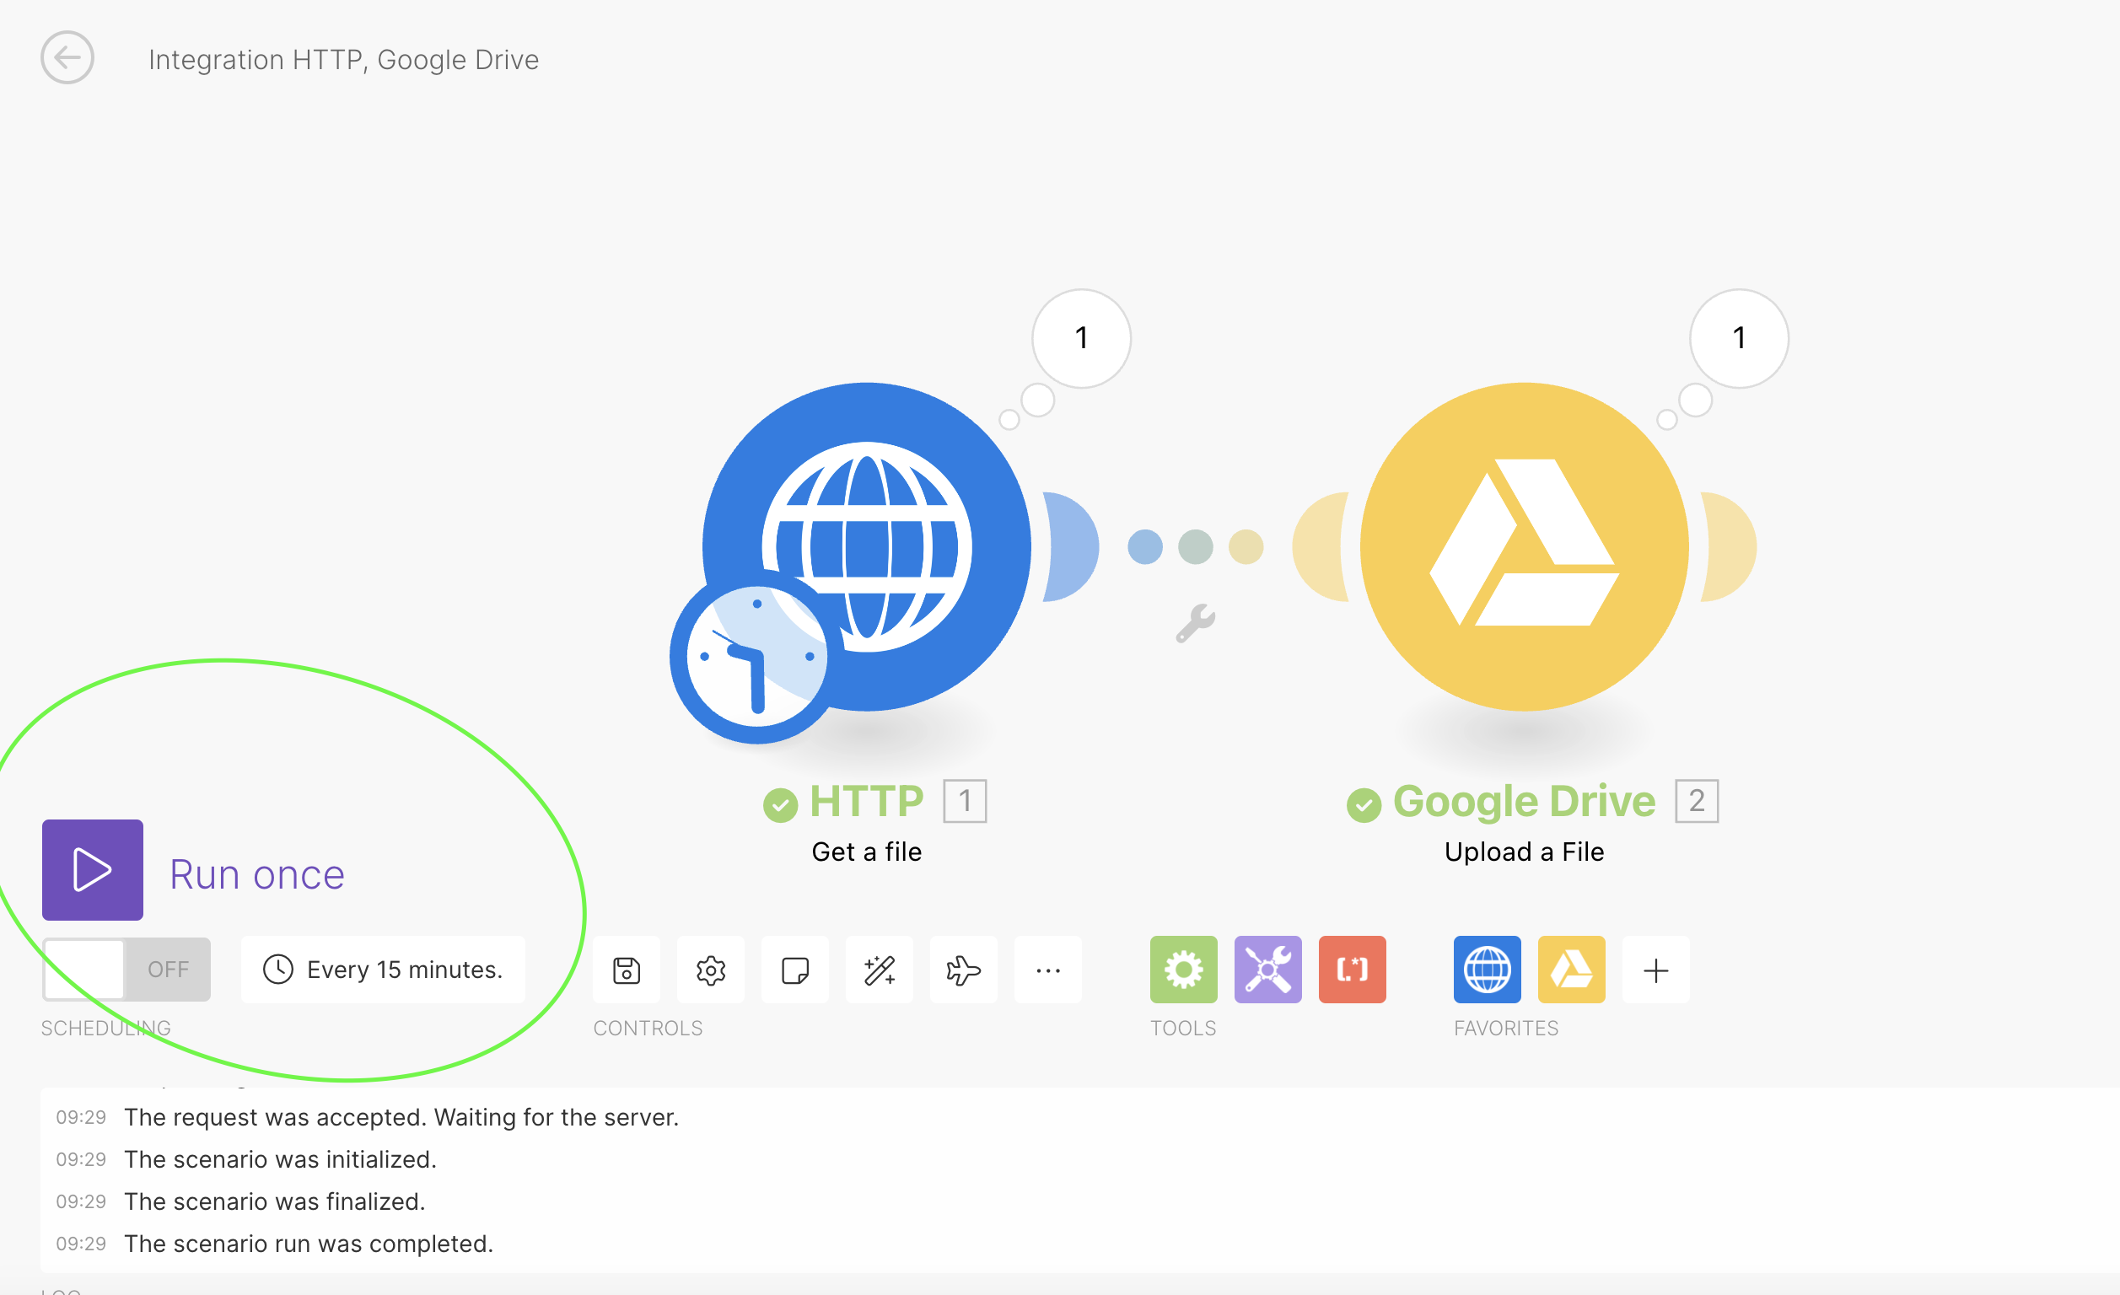Select log line 'The scenario was finalized.'
The height and width of the screenshot is (1295, 2120).
point(274,1201)
